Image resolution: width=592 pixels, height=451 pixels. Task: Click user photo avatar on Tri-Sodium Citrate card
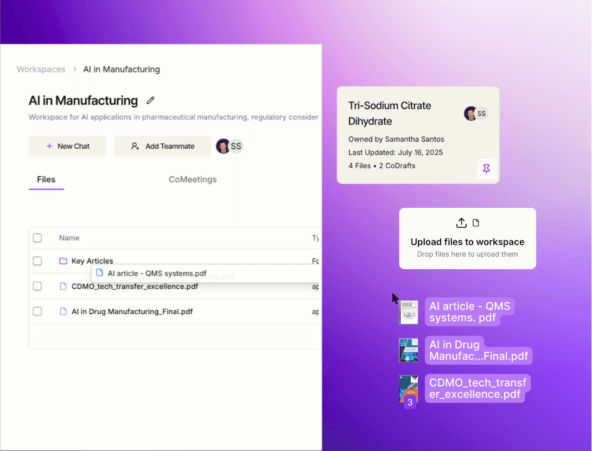470,113
